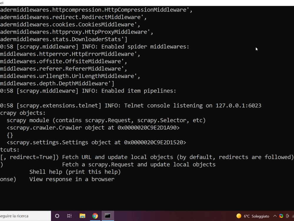Click the RedirectMiddleware text line
Screen dimensions: 294x221
click(73, 17)
